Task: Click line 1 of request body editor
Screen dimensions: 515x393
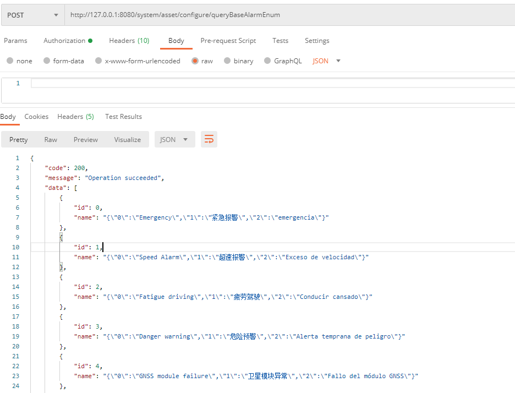Action: (x=220, y=84)
